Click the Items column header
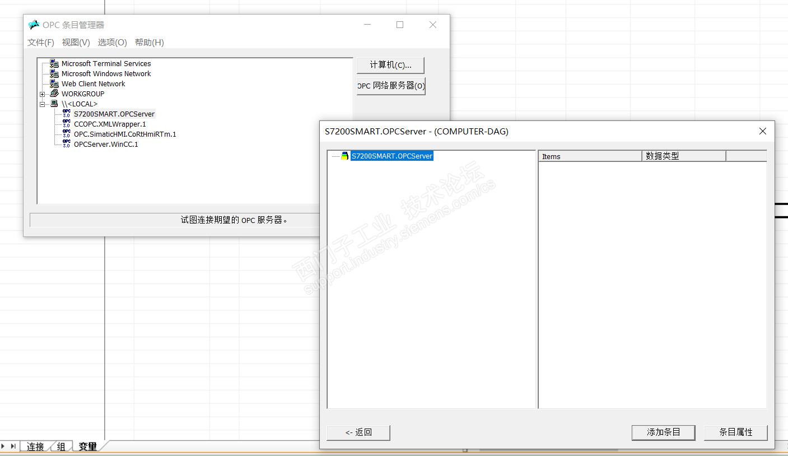 point(590,156)
